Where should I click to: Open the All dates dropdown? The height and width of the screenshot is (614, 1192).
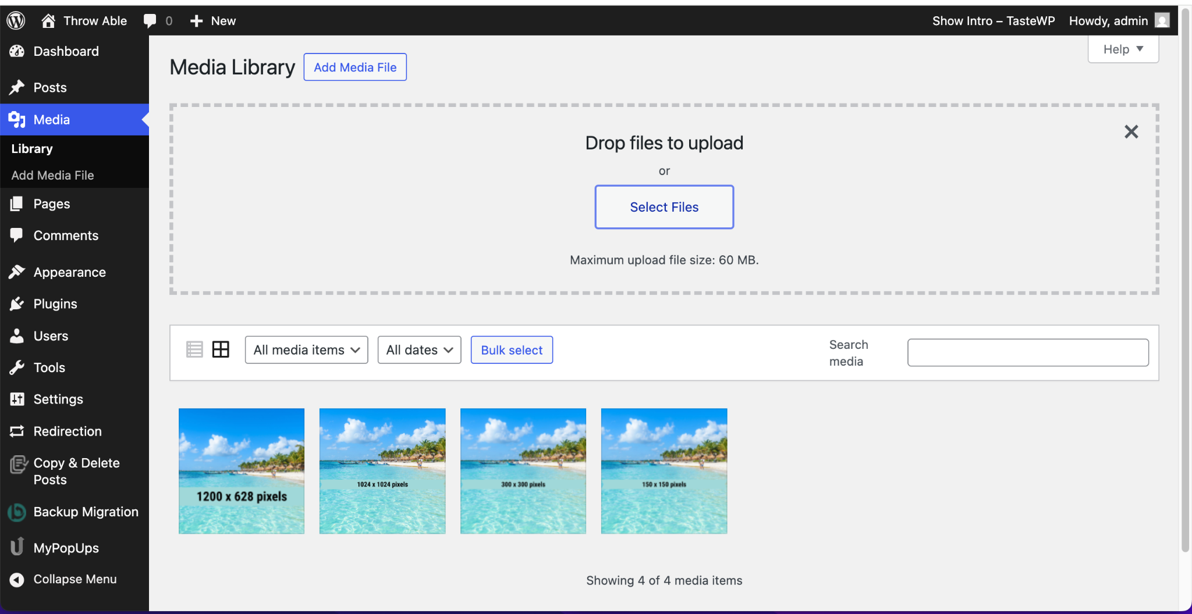click(419, 350)
